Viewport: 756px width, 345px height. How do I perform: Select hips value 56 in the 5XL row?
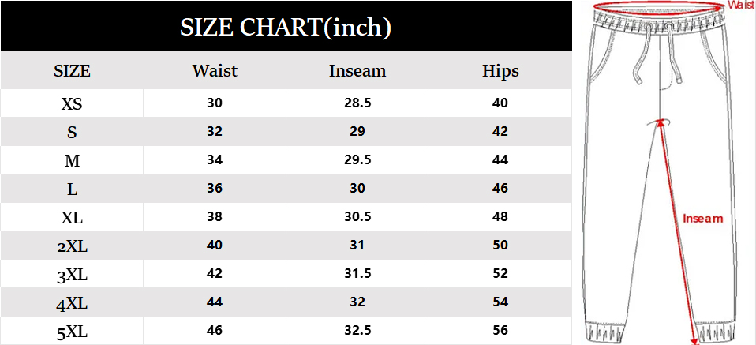[500, 331]
